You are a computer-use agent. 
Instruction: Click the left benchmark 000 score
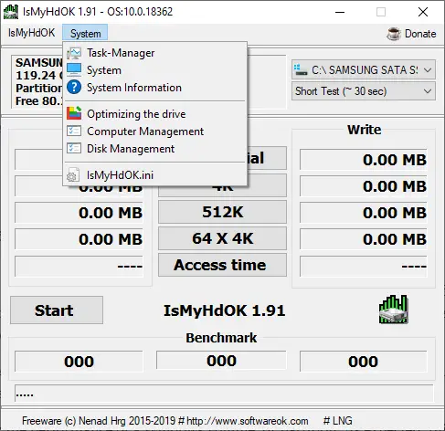[79, 362]
